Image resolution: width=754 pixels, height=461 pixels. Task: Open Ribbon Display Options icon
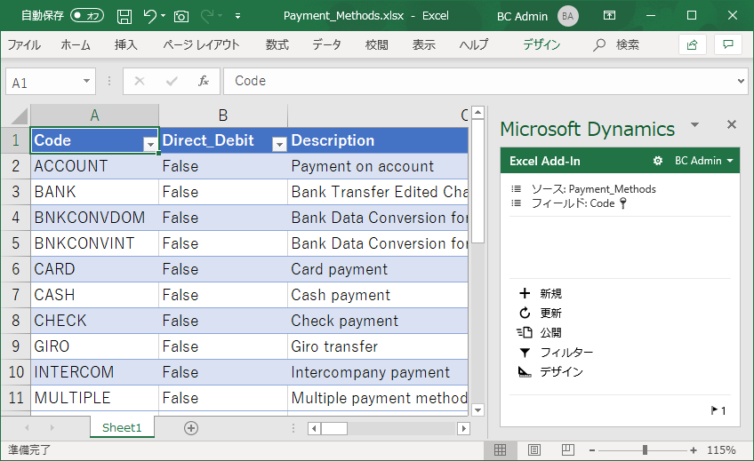click(x=609, y=16)
